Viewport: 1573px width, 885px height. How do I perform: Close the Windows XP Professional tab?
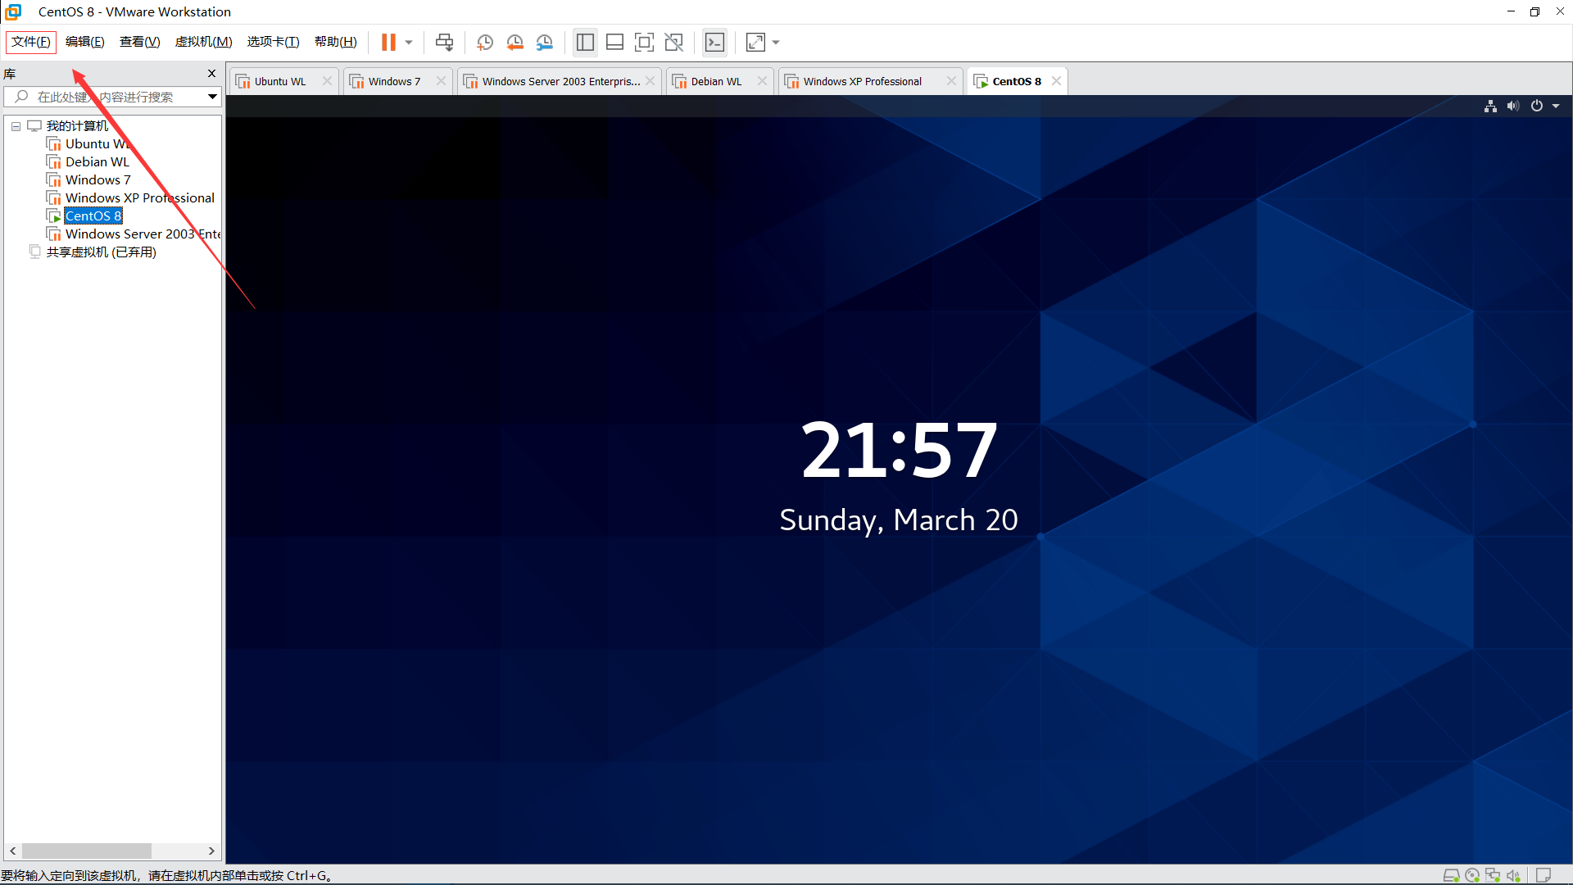pyautogui.click(x=951, y=80)
